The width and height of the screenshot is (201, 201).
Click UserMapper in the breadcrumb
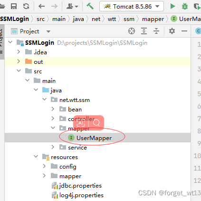click(x=186, y=19)
